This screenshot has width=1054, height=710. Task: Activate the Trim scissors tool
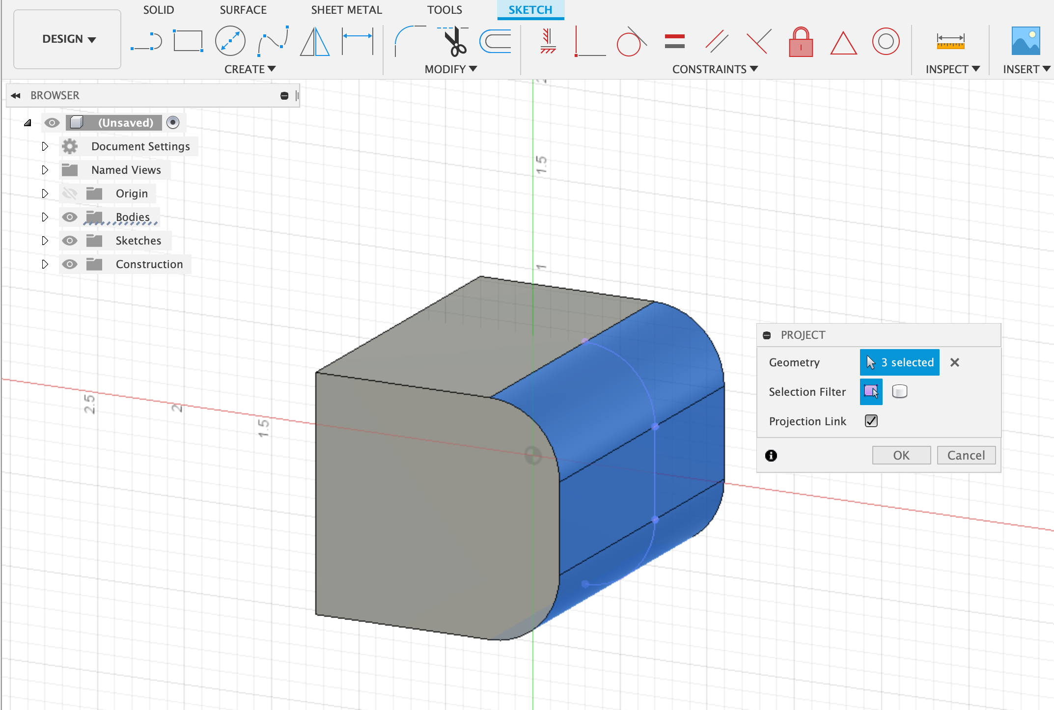tap(454, 41)
